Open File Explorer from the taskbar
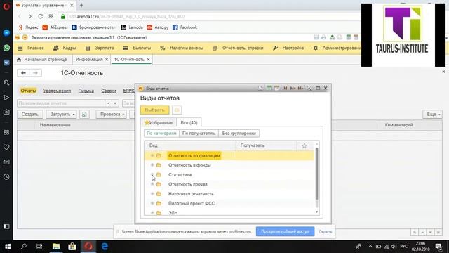449x253 pixels. click(x=56, y=247)
